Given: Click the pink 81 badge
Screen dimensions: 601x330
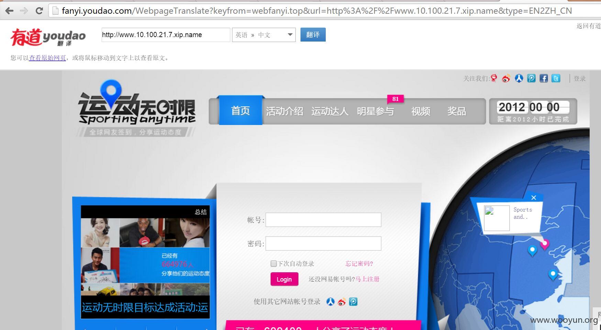Looking at the screenshot, I should (396, 99).
